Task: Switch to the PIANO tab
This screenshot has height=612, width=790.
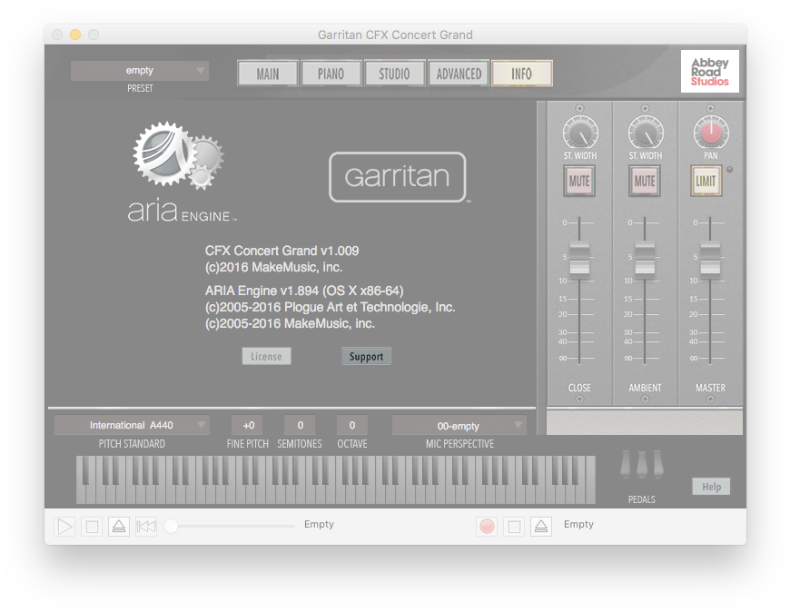Action: tap(331, 74)
